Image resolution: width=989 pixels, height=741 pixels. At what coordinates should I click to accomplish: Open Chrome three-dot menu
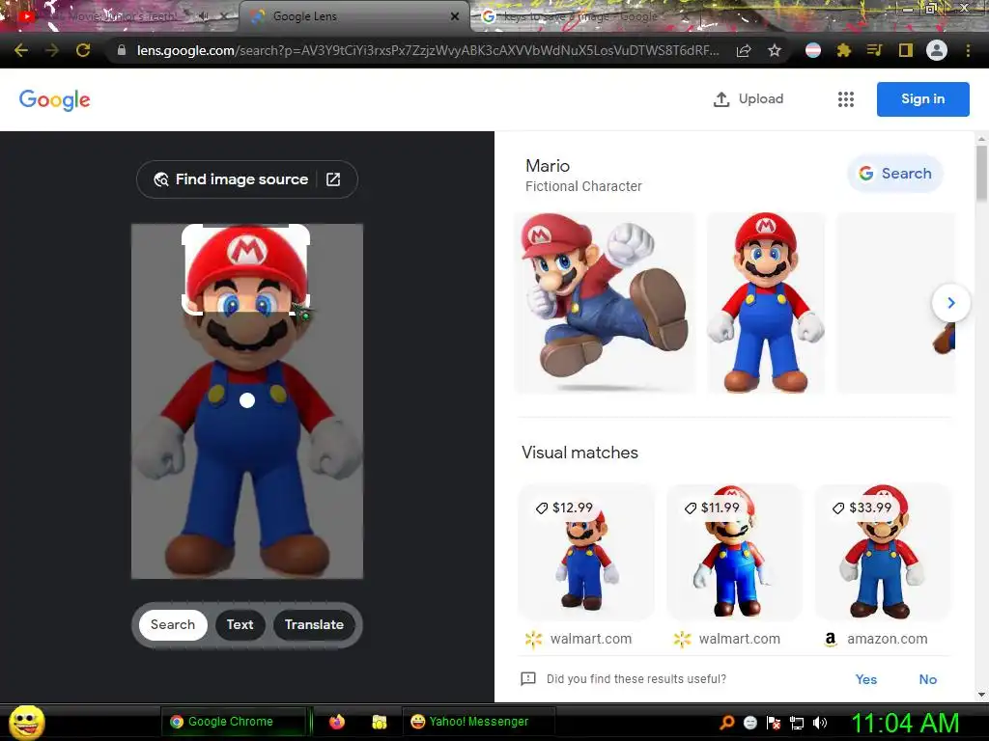point(968,50)
